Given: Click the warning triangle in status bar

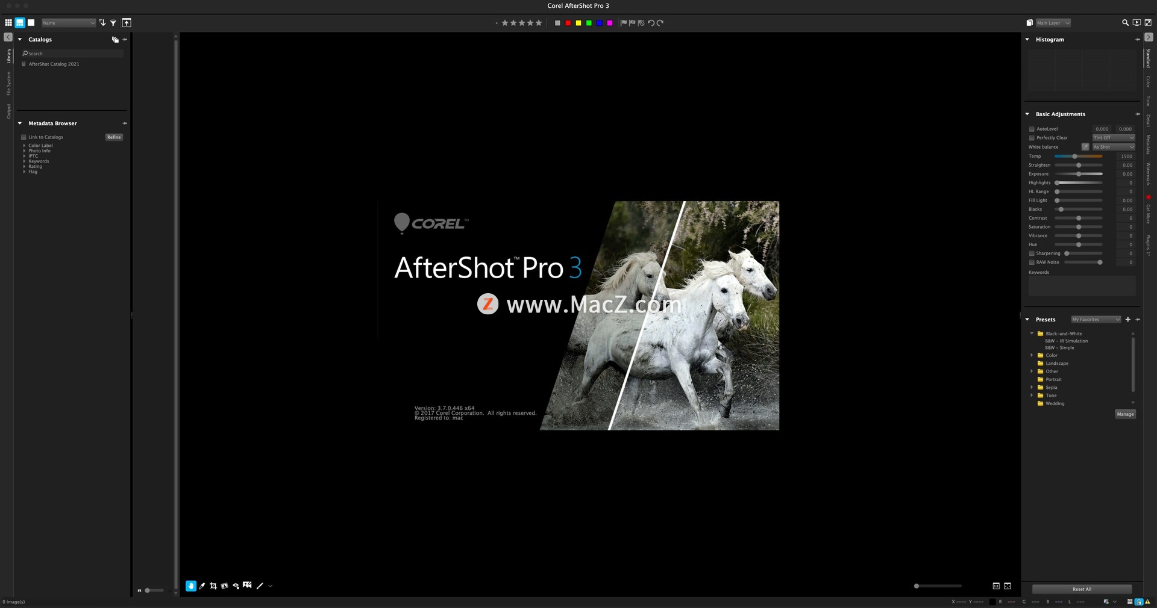Looking at the screenshot, I should [1148, 602].
